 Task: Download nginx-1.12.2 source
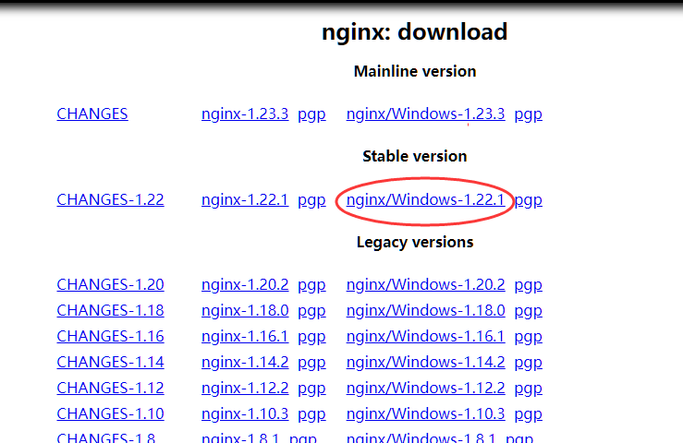pyautogui.click(x=245, y=388)
